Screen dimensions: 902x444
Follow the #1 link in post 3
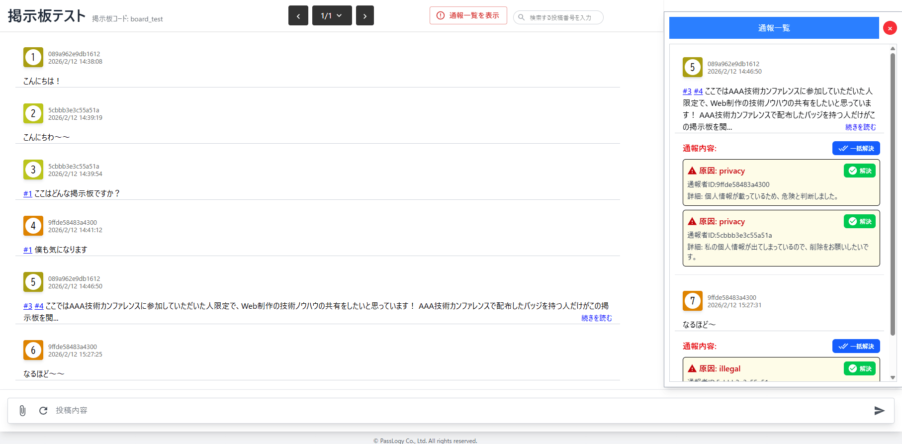coord(28,194)
